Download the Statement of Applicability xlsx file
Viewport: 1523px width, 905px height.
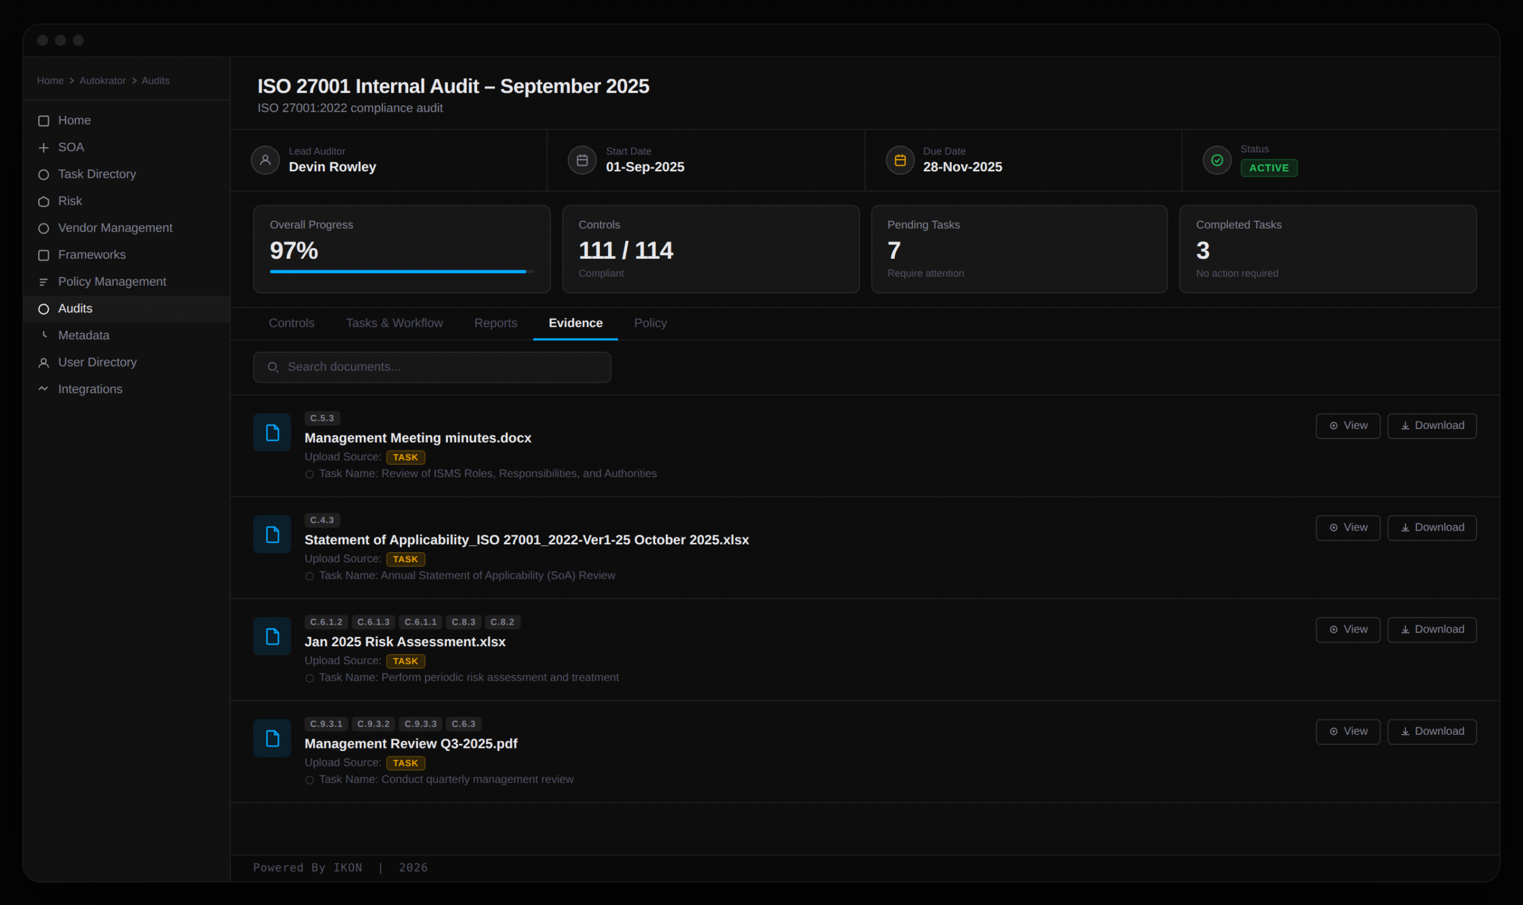pos(1431,528)
